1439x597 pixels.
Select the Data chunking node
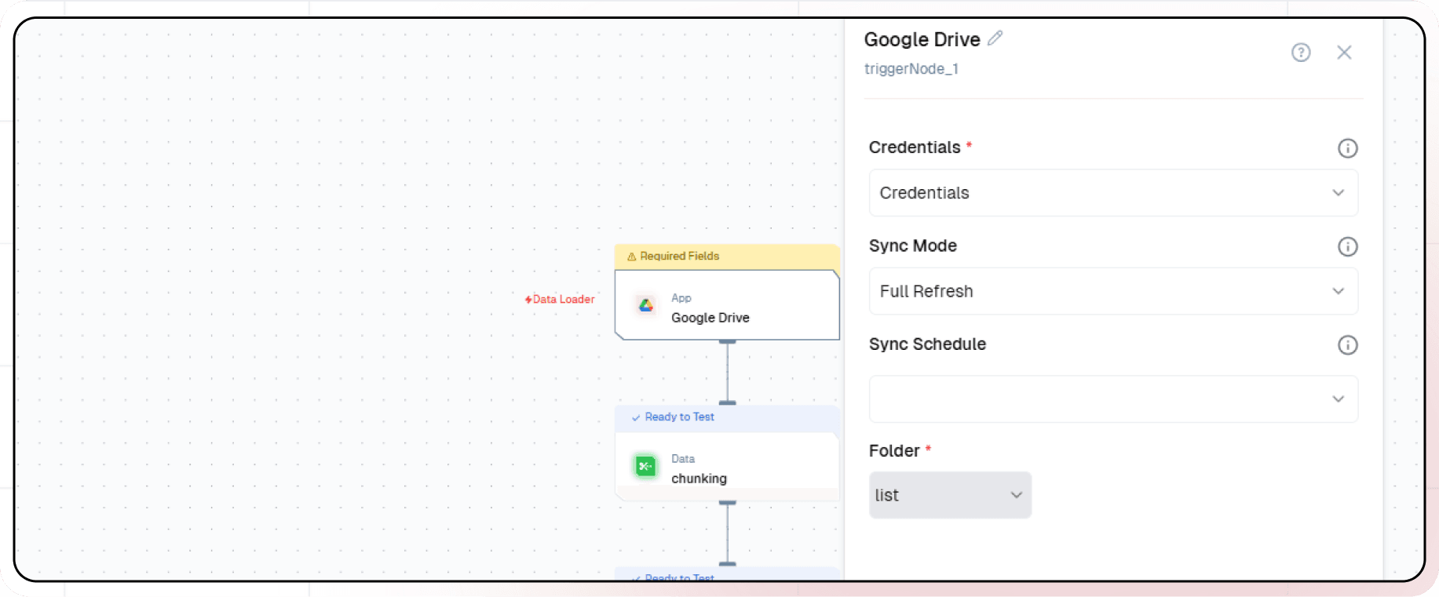point(726,468)
